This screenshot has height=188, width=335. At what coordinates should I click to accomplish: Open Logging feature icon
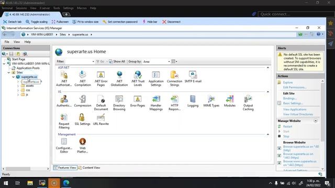(x=193, y=101)
